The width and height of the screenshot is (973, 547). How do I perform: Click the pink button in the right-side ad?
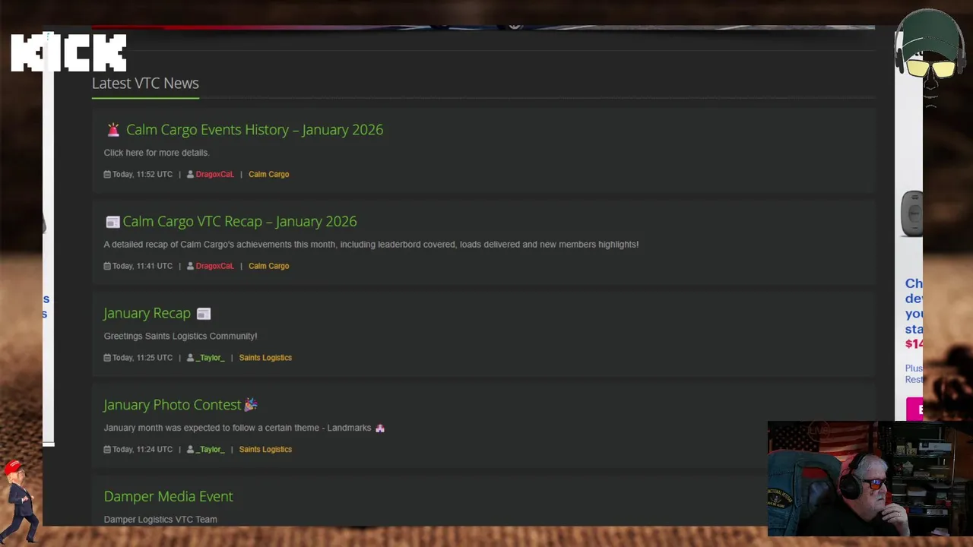click(914, 409)
